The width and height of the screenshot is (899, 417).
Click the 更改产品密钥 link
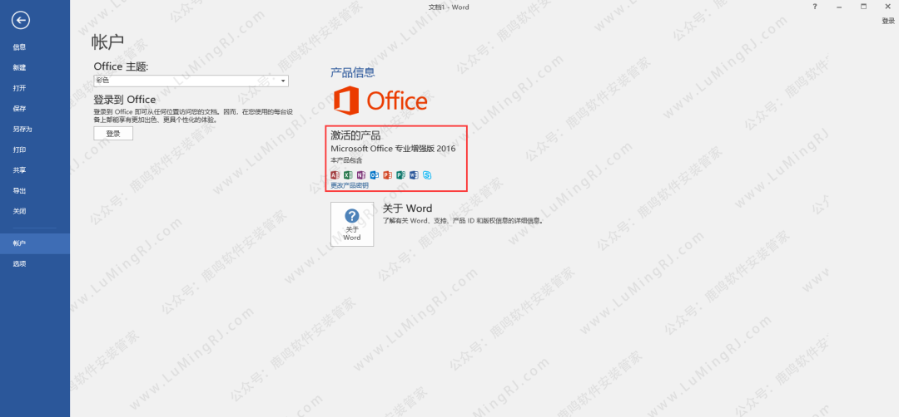tap(350, 185)
